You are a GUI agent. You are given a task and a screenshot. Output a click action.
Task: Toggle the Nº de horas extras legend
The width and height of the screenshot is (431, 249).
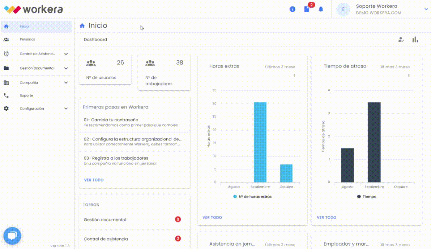252,197
